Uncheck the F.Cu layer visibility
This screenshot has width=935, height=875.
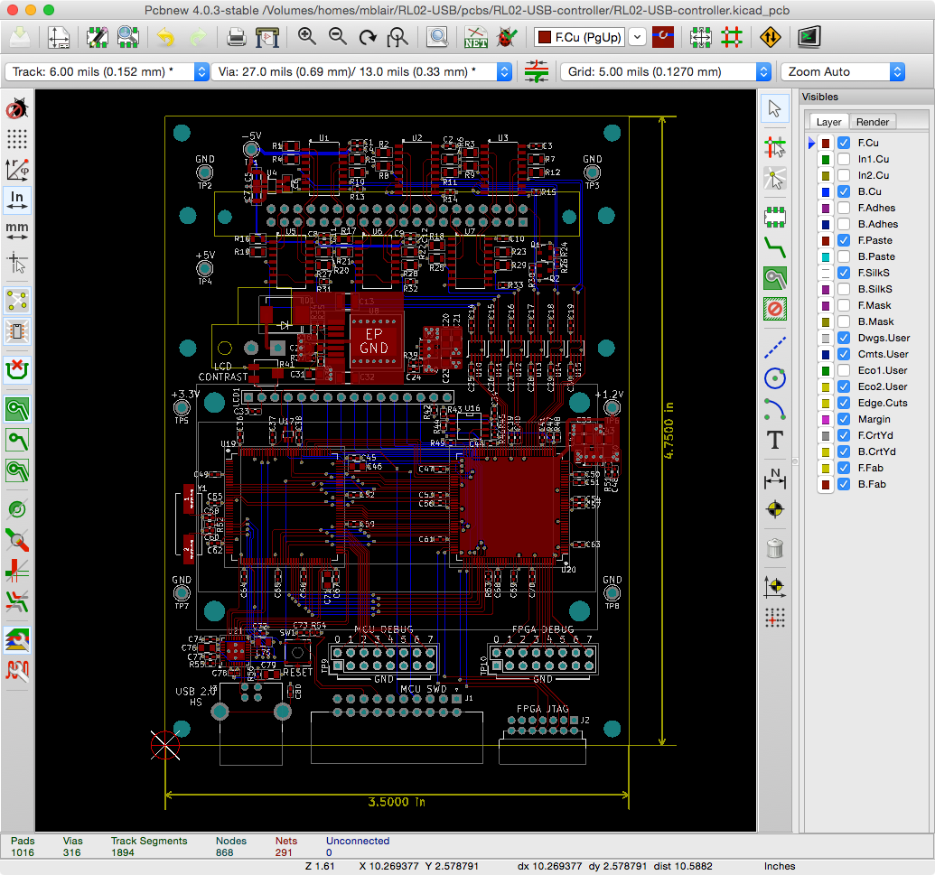point(843,143)
